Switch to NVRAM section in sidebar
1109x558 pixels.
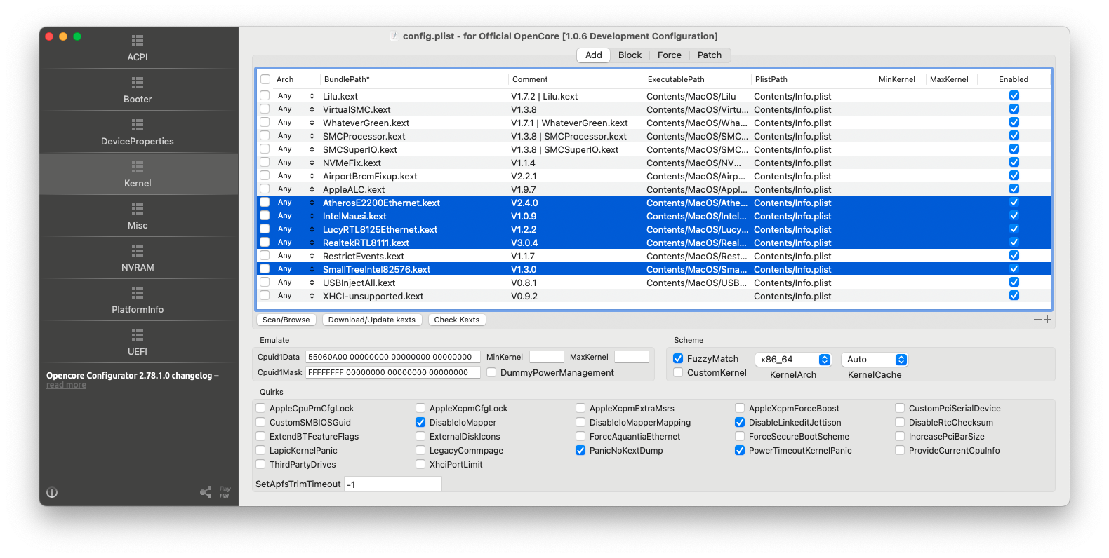(138, 258)
